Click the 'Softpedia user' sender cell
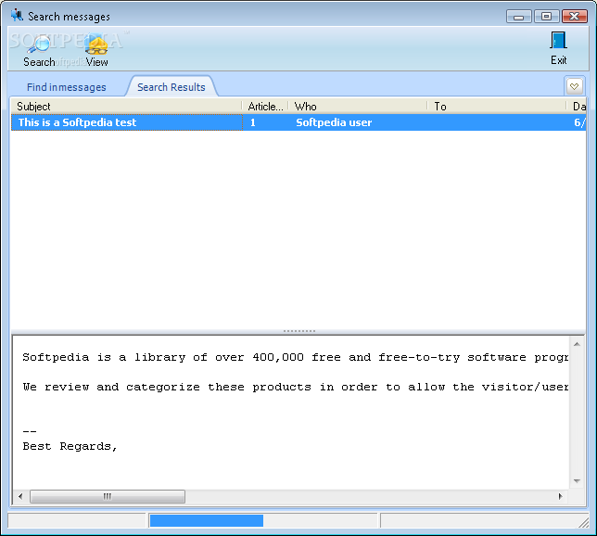Viewport: 597px width, 536px height. [x=334, y=122]
